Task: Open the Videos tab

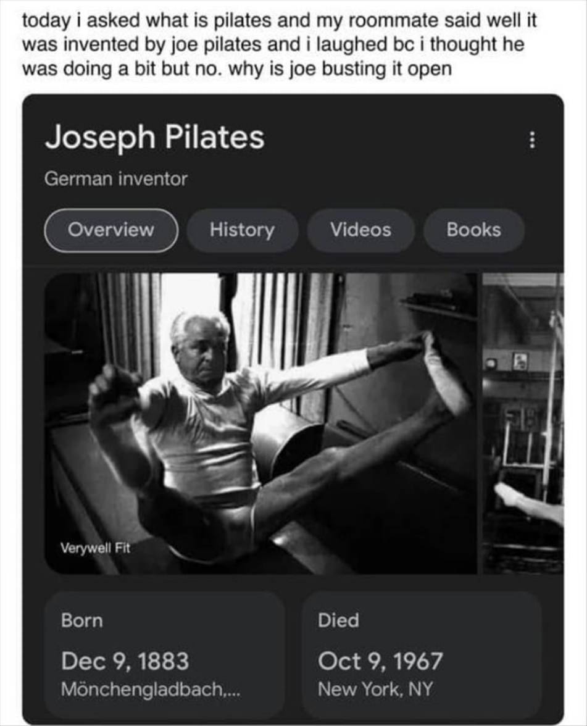Action: tap(360, 230)
